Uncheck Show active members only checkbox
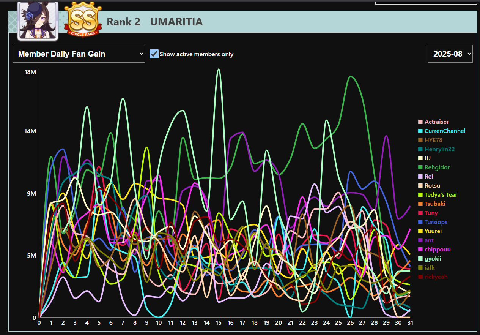This screenshot has height=335, width=480. point(154,54)
